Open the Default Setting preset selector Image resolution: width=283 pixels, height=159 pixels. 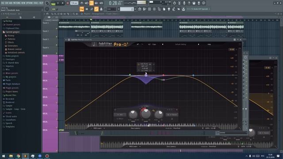click(180, 44)
